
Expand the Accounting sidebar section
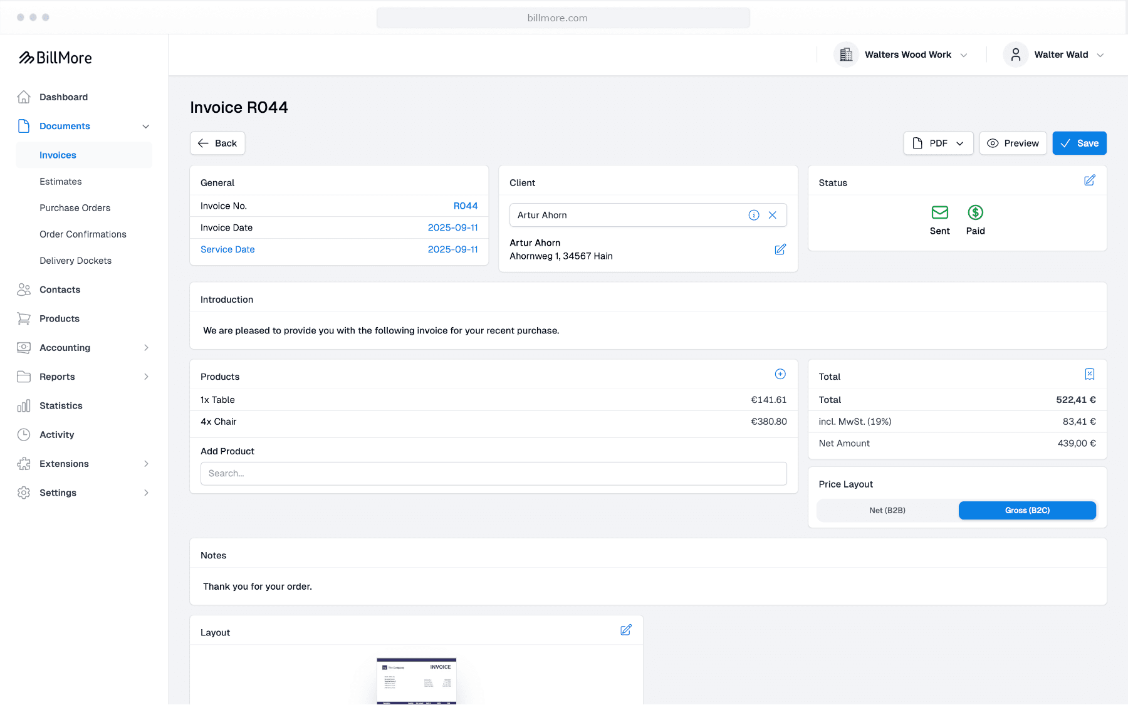(65, 347)
